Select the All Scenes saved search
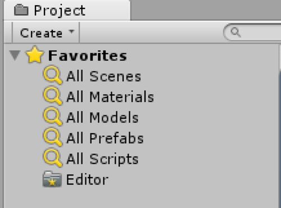The image size is (281, 208). [103, 76]
